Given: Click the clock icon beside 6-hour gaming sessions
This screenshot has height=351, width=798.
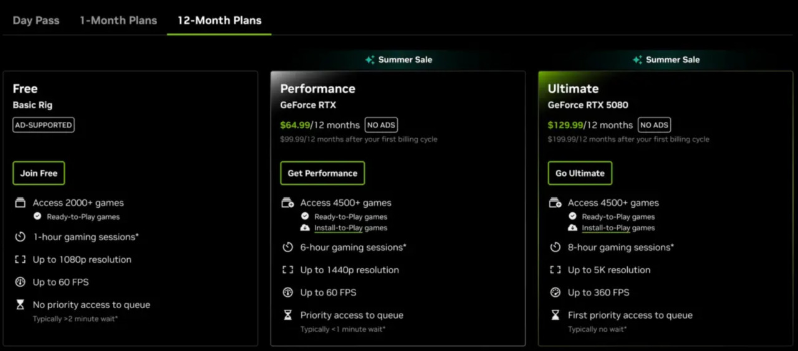Looking at the screenshot, I should (287, 247).
